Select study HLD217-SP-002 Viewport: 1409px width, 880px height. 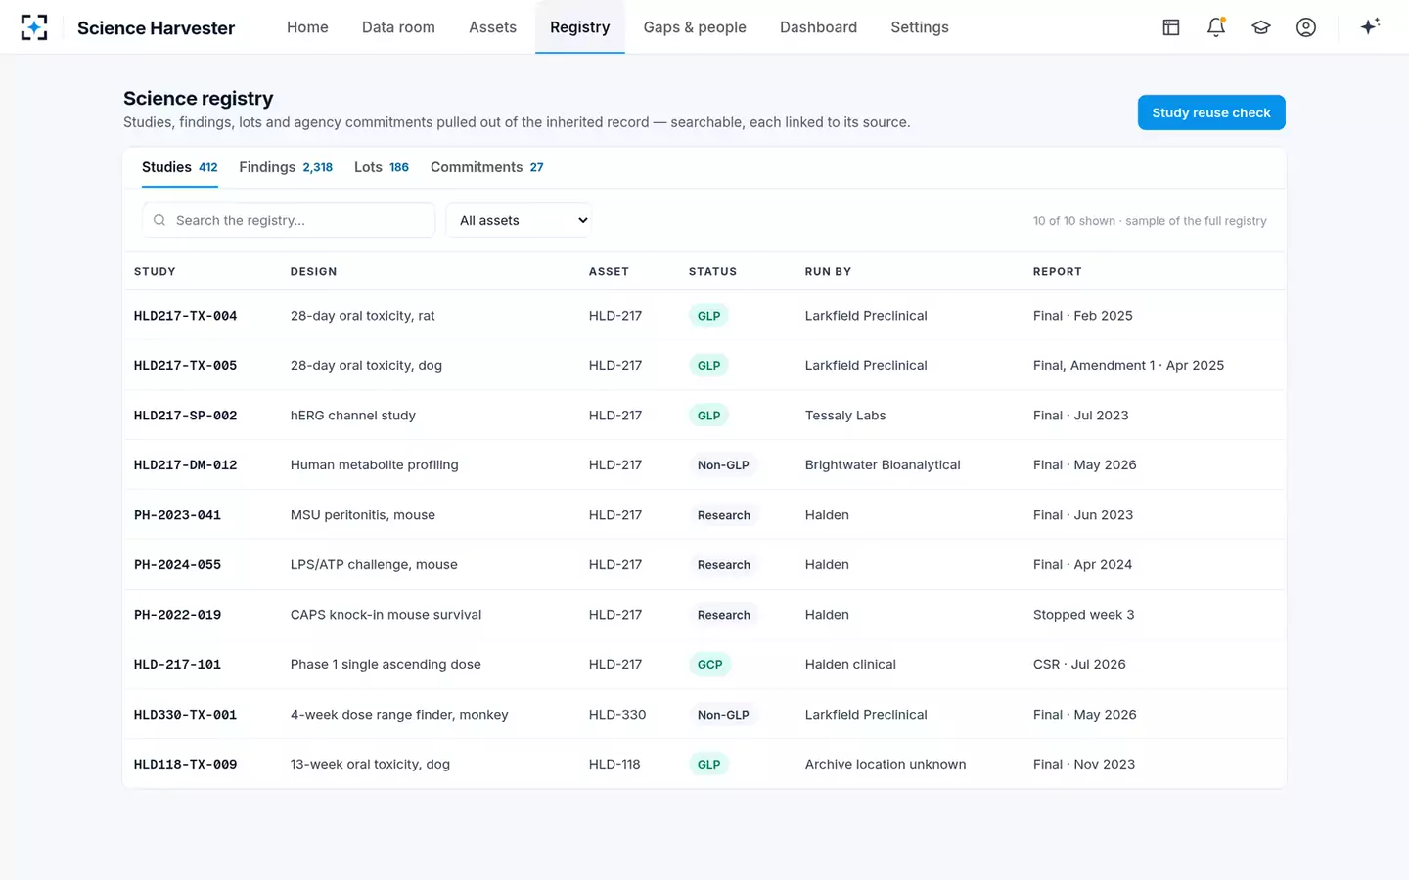coord(185,416)
